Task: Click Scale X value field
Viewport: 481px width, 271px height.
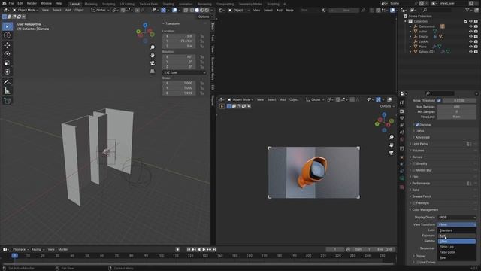Action: [179, 83]
